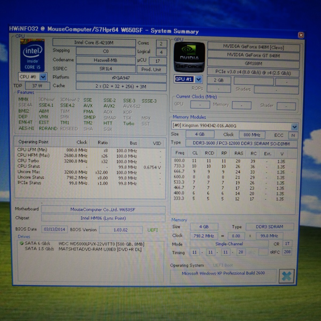Image resolution: width=321 pixels, height=321 pixels.
Task: Click the Uncore Status row
Action: (89, 178)
